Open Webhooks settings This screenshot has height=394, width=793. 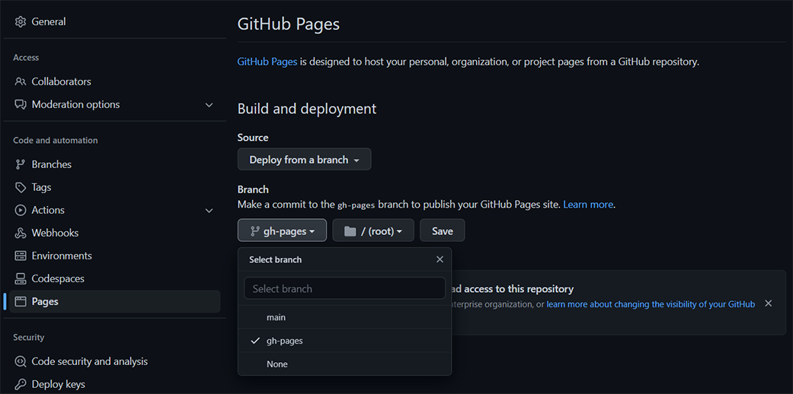(55, 233)
